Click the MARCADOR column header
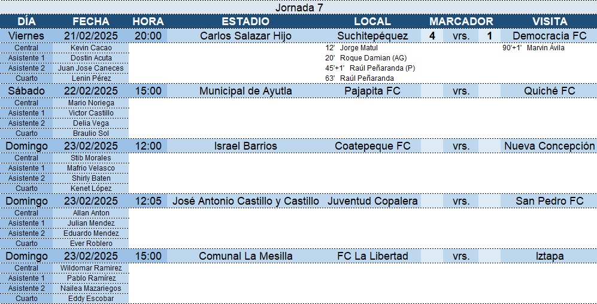Screen dimensions: 597x304 (461, 22)
